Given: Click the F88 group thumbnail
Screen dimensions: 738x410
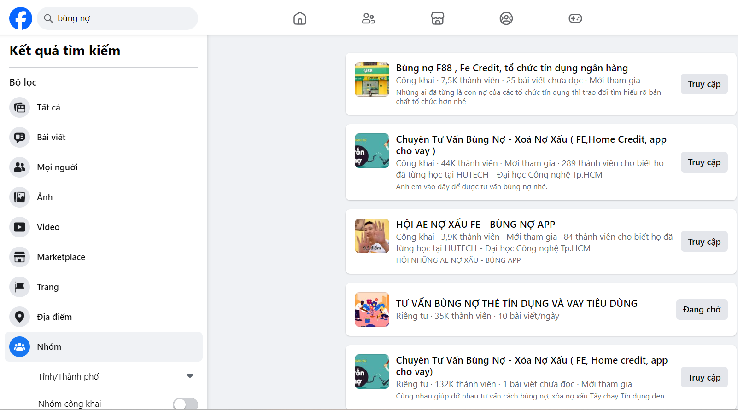Looking at the screenshot, I should 372,79.
